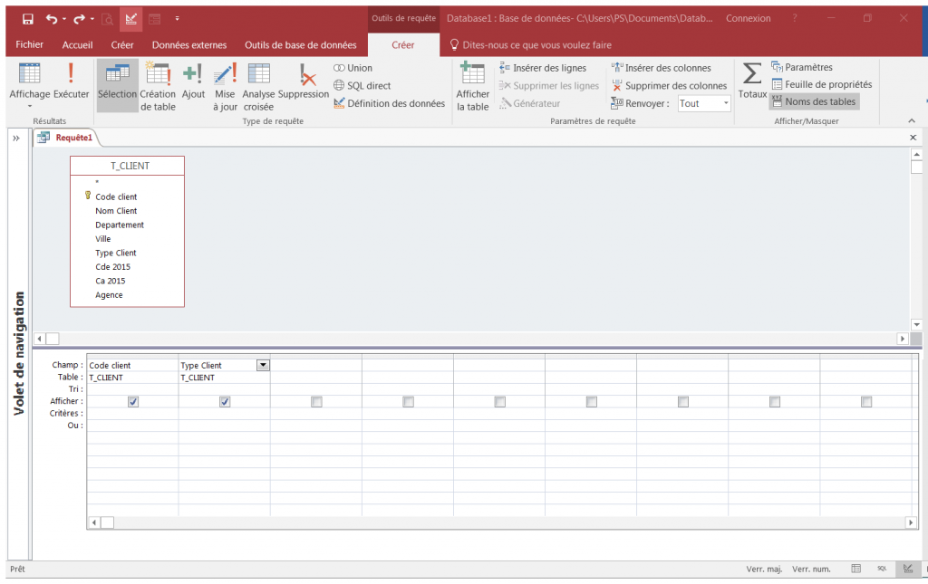Click the Critères cell under Code client

tap(132, 413)
